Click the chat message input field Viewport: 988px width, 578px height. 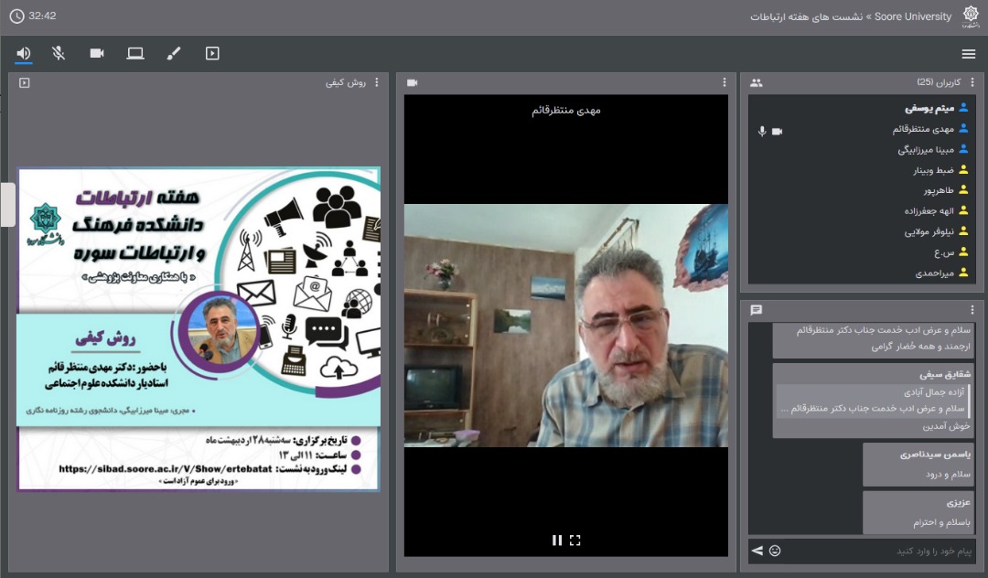coord(879,551)
